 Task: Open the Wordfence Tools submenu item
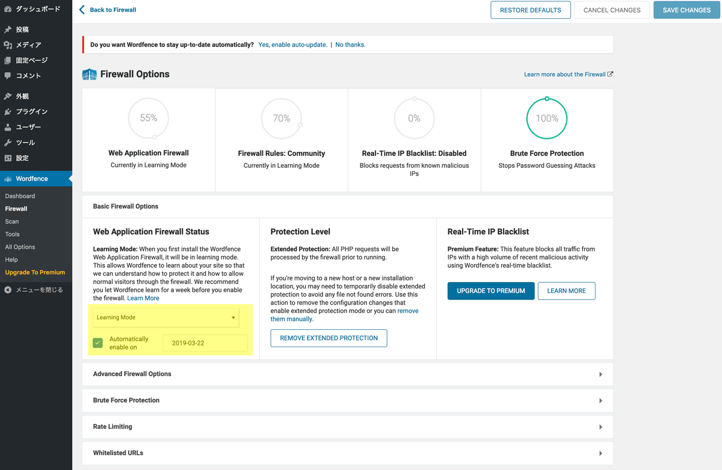12,234
